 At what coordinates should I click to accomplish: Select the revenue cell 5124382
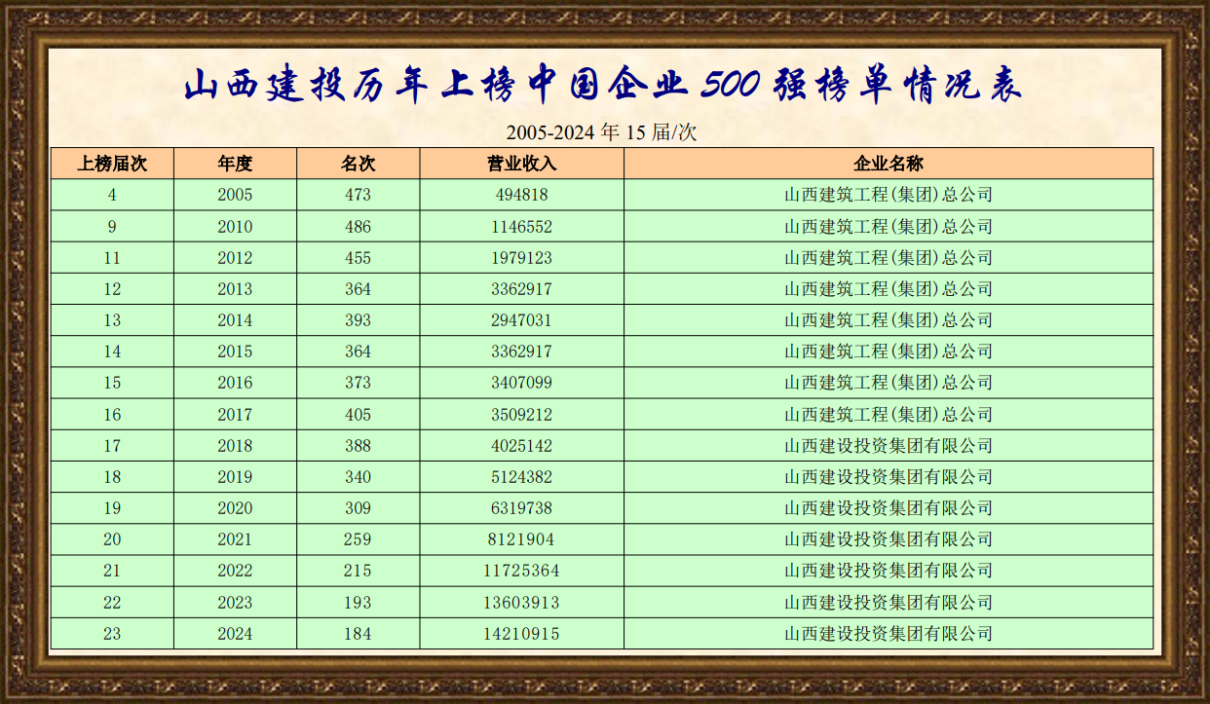[x=521, y=477]
